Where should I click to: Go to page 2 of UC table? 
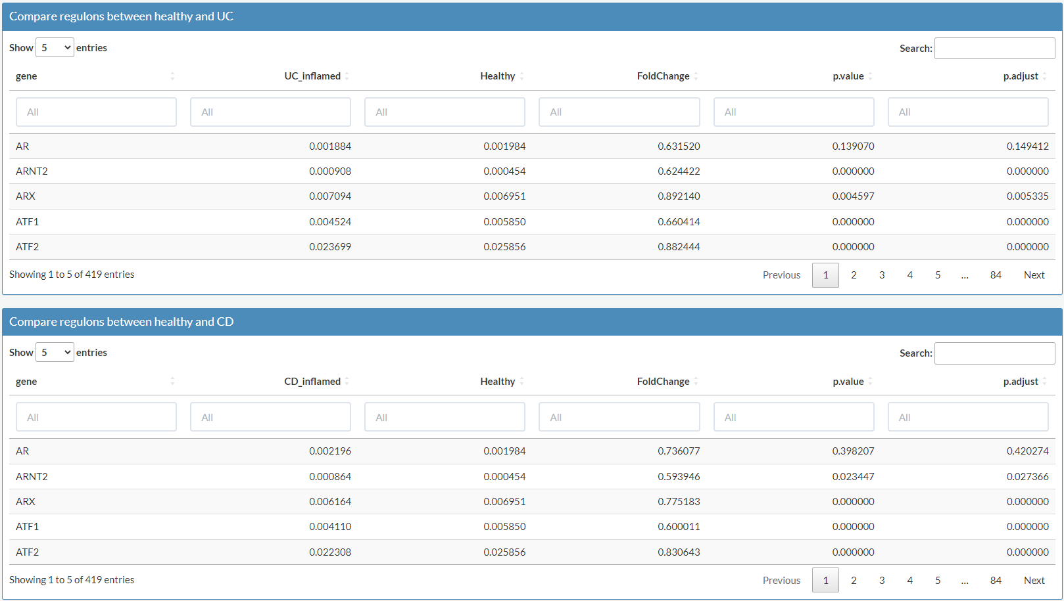(854, 275)
